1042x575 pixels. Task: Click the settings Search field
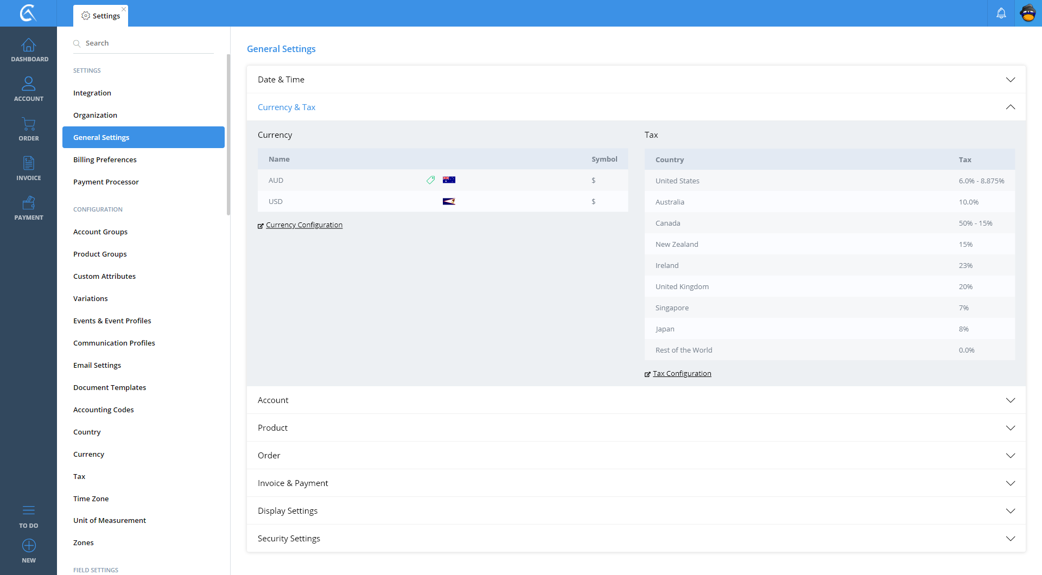(x=147, y=43)
